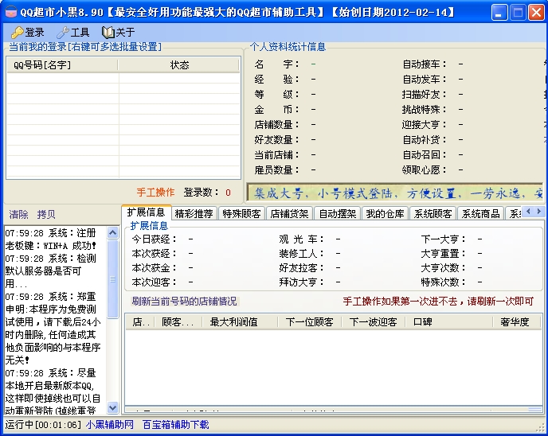Click 拷贝 to copy the log

[46, 214]
